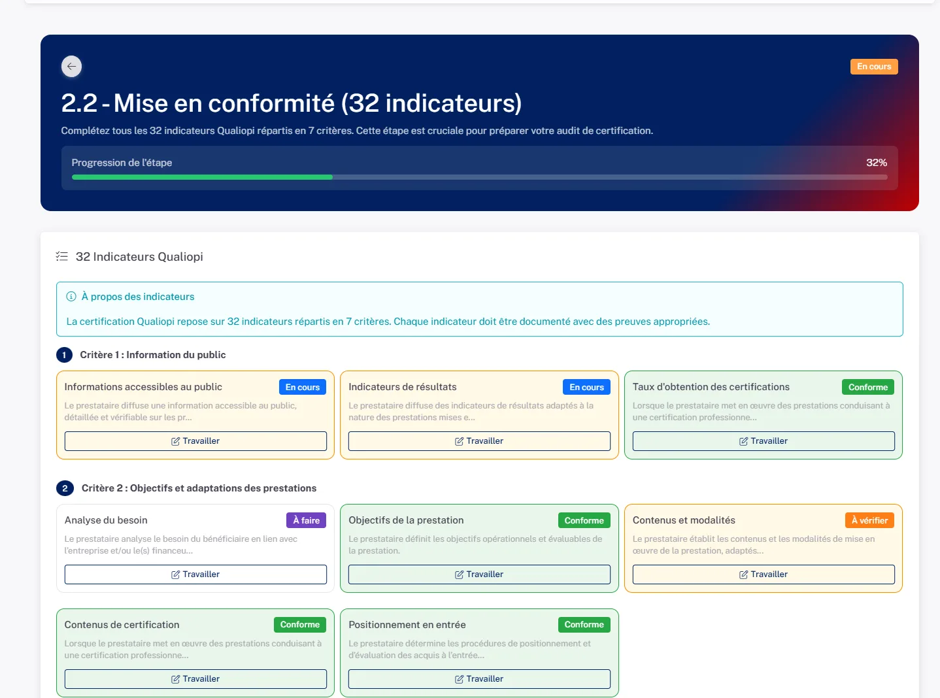Click Conforme badge on Objectifs de la prestation
The height and width of the screenshot is (698, 940).
point(584,520)
